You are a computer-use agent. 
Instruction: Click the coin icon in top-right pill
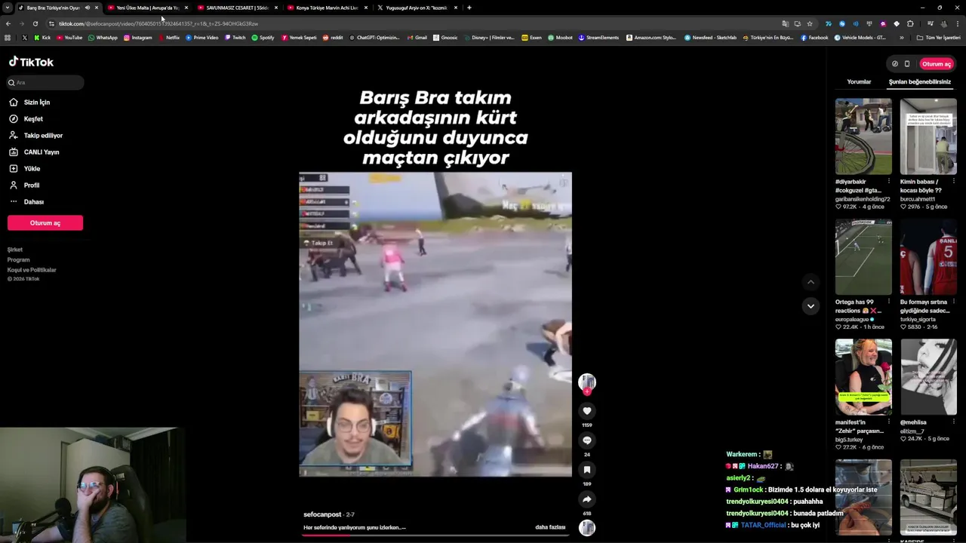pyautogui.click(x=895, y=64)
